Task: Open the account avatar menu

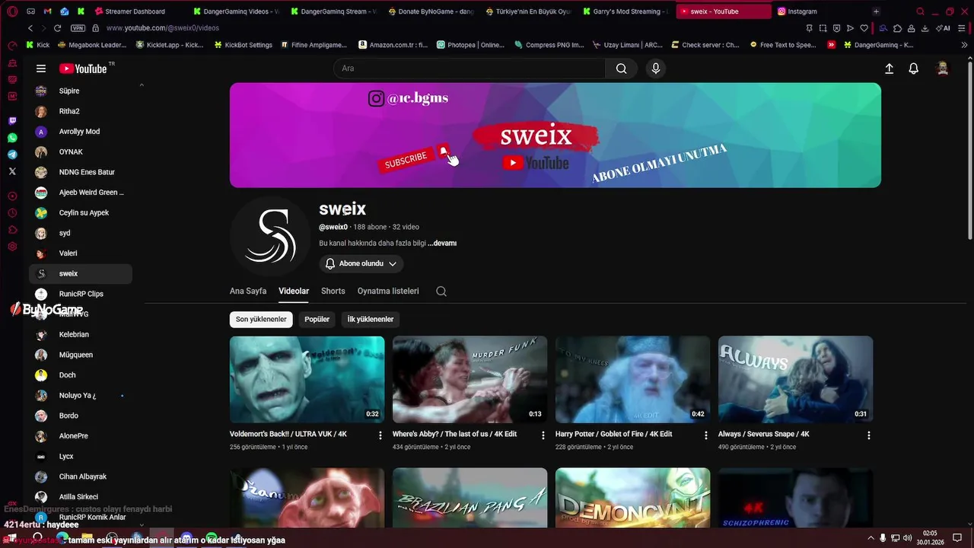Action: click(x=943, y=68)
